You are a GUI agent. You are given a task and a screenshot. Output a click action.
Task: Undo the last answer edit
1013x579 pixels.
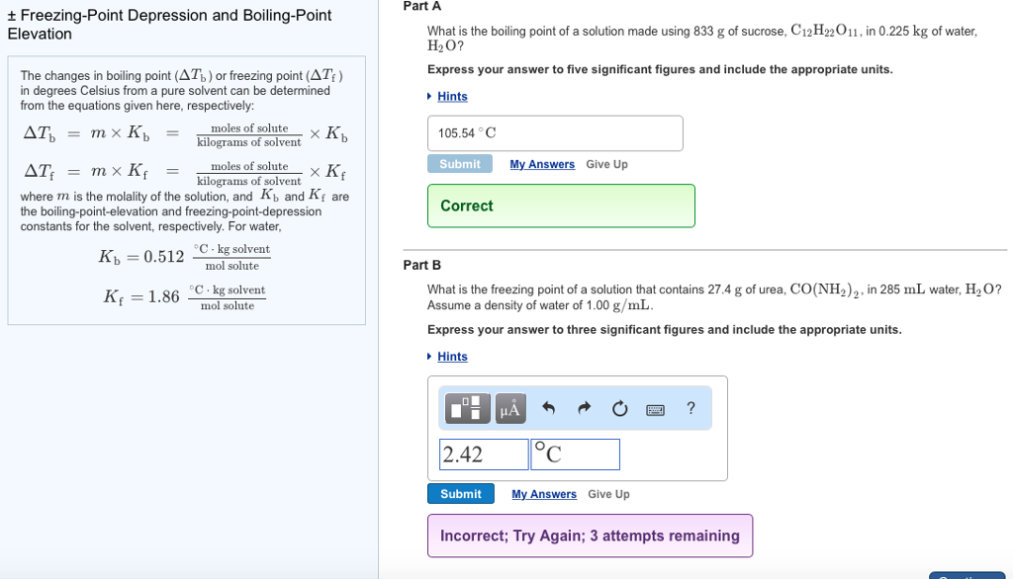click(550, 407)
